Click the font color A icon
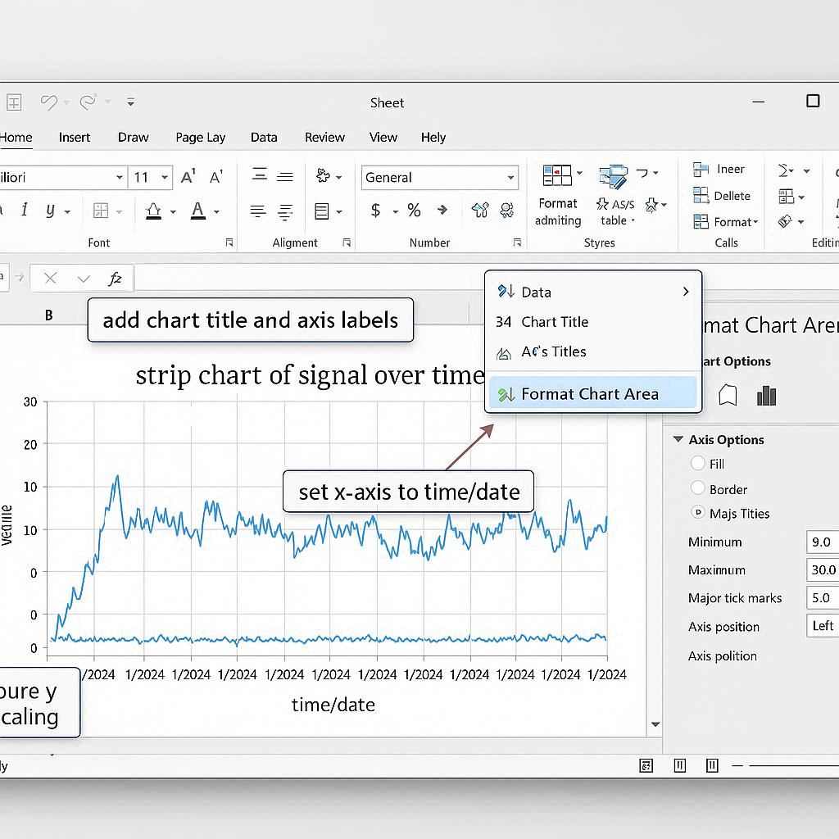 pos(197,211)
